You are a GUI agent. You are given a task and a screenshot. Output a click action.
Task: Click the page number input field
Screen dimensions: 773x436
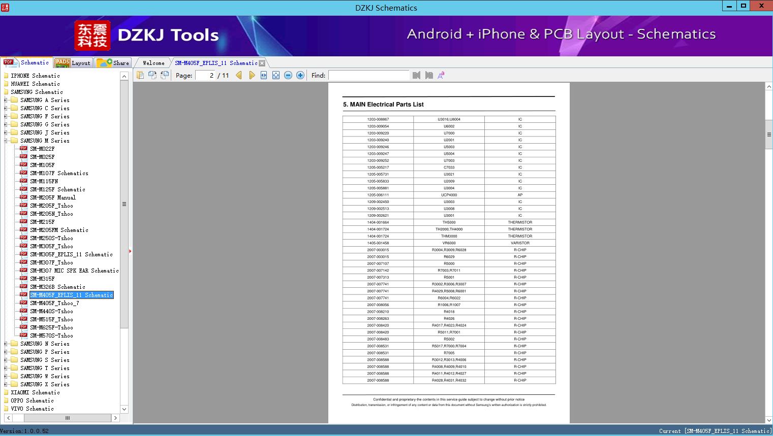205,75
